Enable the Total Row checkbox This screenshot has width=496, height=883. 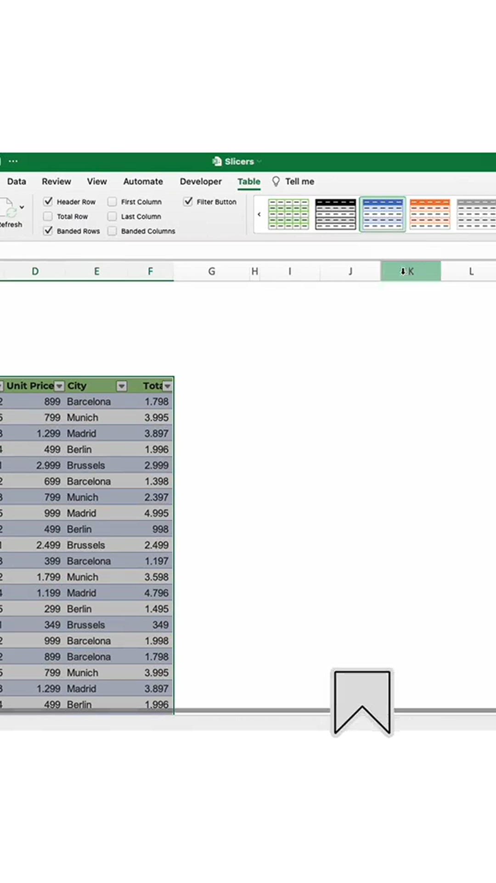[48, 216]
